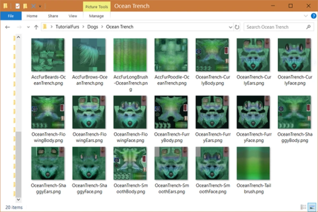Select the OceanTrench-ShaggyFace.png thumbnail

[89, 163]
